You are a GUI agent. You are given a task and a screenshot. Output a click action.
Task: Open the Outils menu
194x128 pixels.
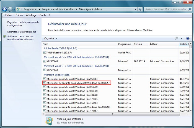(x=43, y=15)
